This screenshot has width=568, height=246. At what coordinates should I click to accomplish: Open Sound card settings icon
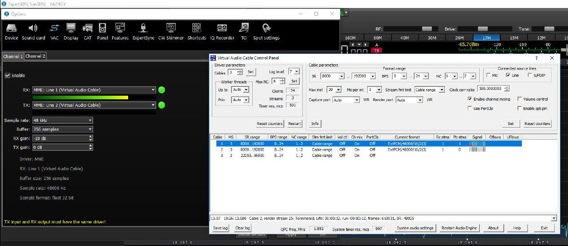tap(33, 28)
